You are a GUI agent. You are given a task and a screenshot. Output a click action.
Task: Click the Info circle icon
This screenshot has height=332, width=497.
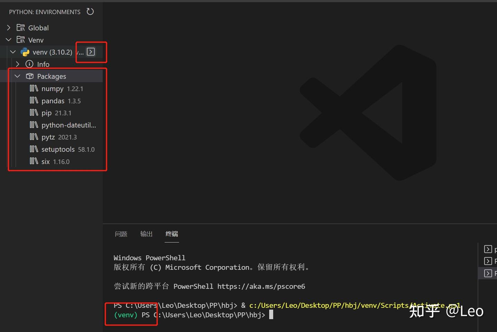coord(29,64)
